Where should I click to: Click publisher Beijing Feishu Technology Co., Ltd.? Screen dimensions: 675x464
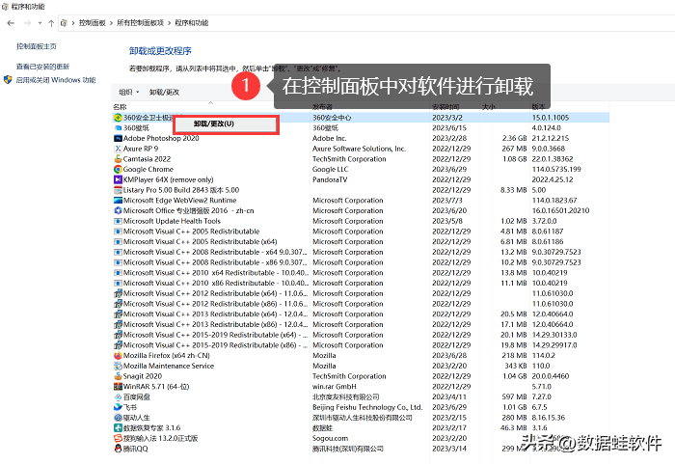click(367, 407)
